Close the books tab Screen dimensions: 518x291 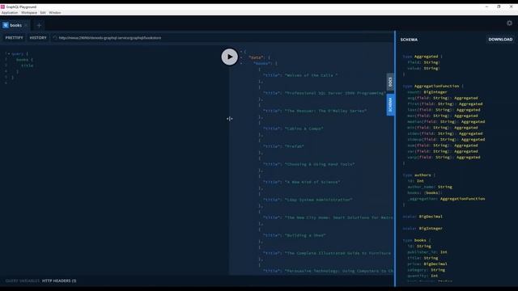tap(26, 25)
